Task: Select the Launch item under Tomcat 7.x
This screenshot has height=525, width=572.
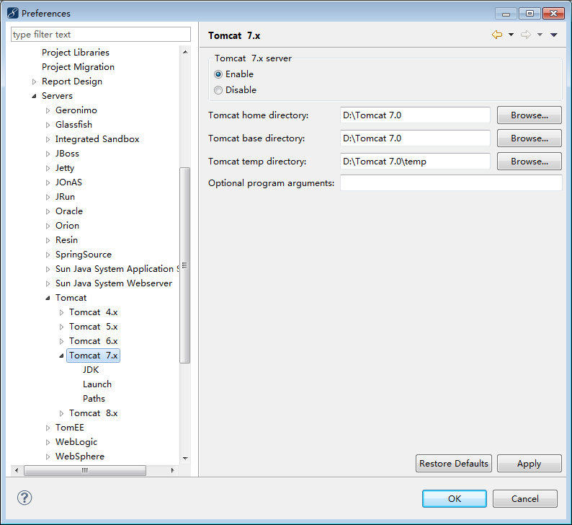Action: [x=97, y=384]
